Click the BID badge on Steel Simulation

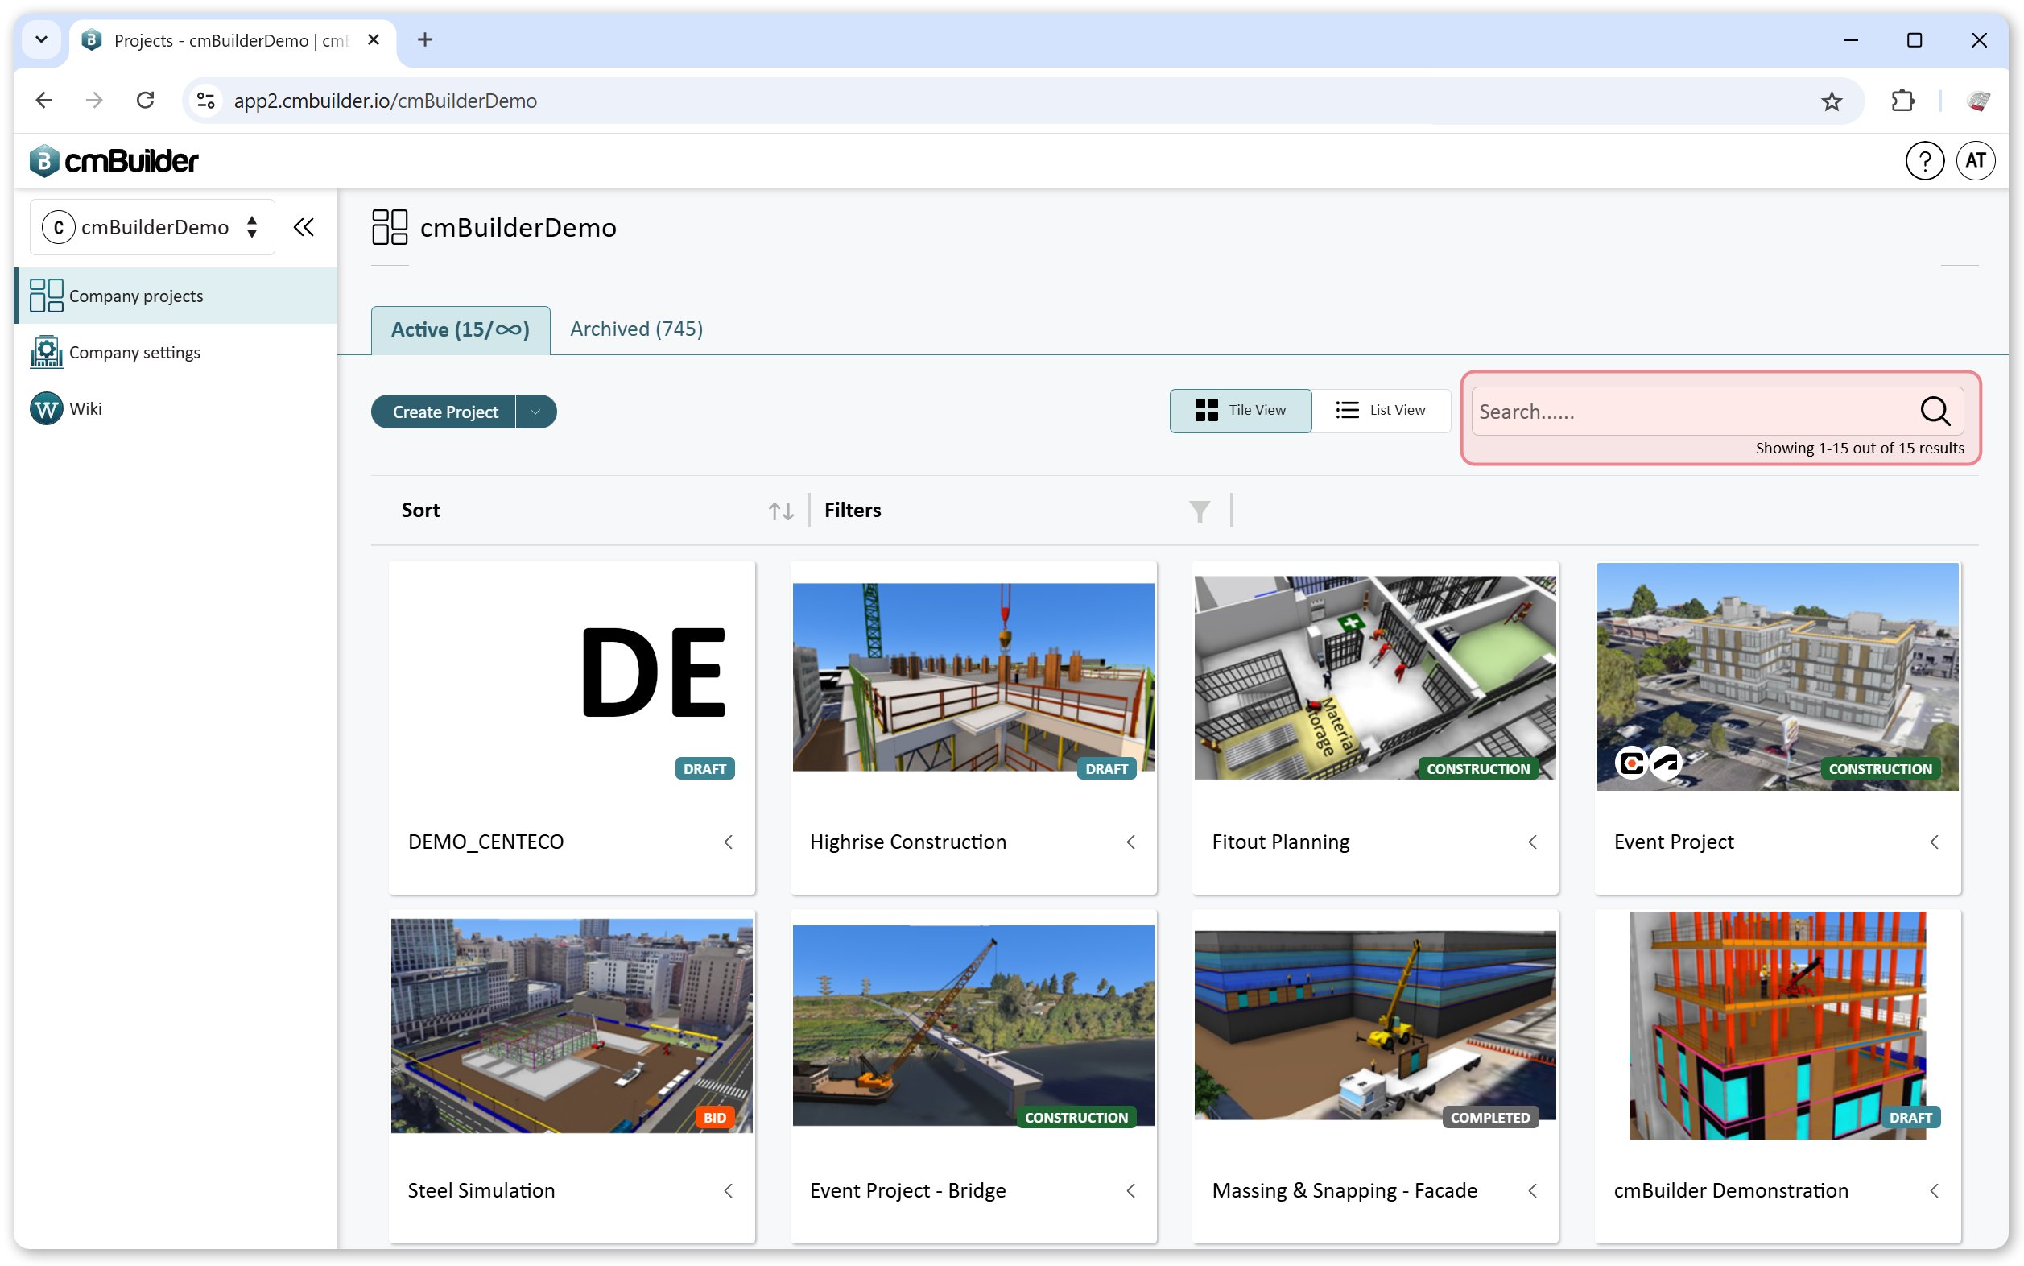[x=714, y=1117]
